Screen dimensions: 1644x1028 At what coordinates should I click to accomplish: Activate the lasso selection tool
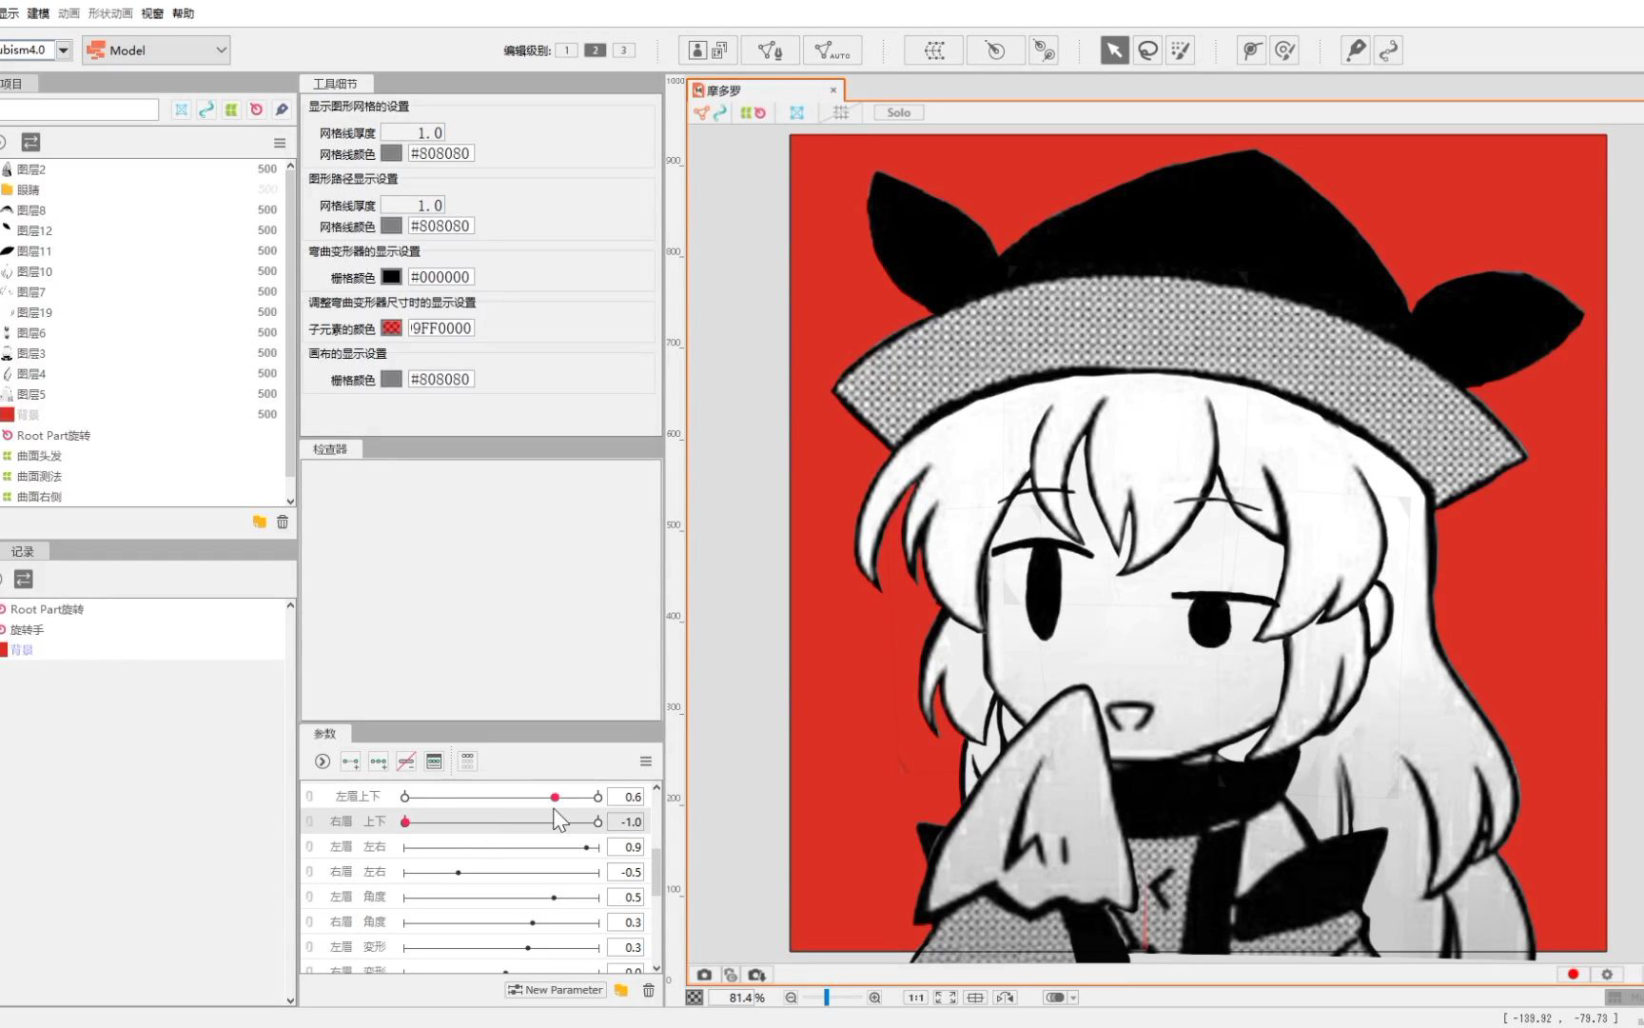coord(1148,50)
